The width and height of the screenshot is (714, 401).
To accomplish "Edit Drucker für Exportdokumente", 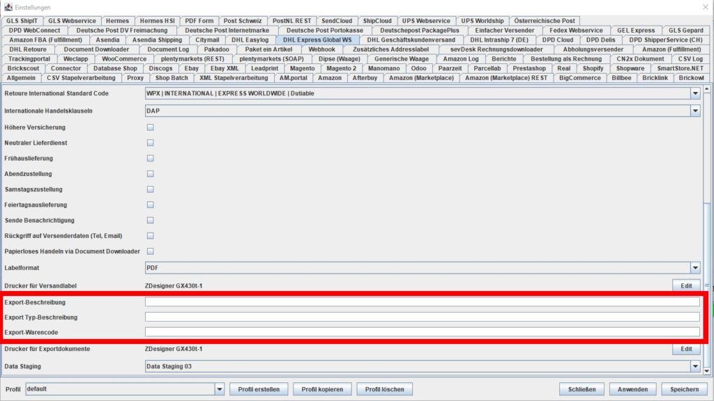I will (686, 349).
